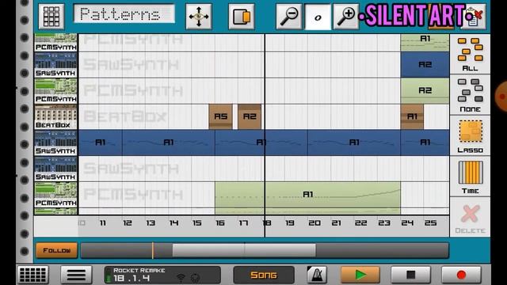Select the BeatBox A5 pattern block

tap(220, 116)
